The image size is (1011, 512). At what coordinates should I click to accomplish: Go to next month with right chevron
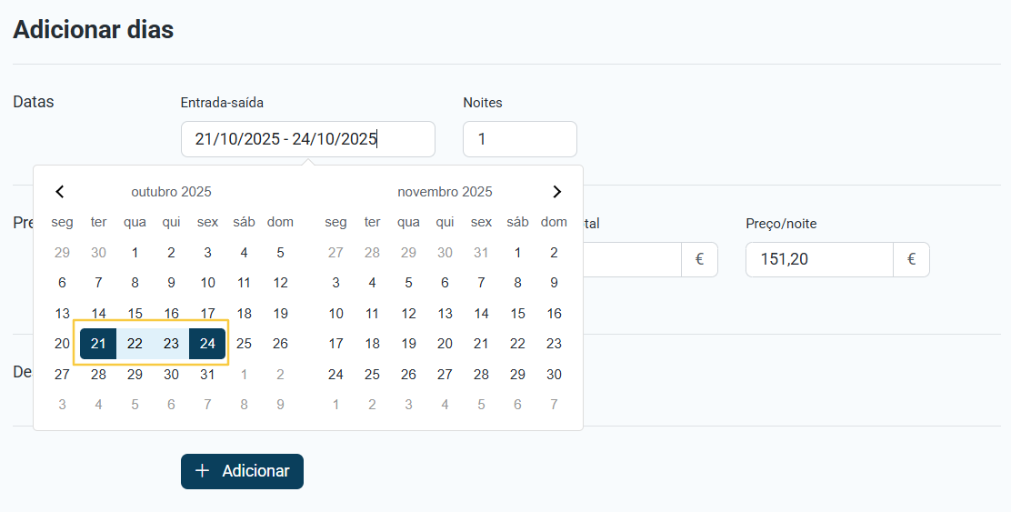point(556,192)
